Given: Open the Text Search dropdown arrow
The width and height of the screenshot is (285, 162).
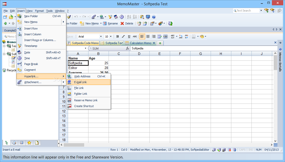Looking at the screenshot, I should tap(261, 11).
